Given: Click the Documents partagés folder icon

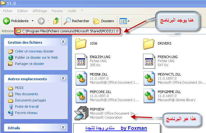Looking at the screenshot, I should 11,101.
